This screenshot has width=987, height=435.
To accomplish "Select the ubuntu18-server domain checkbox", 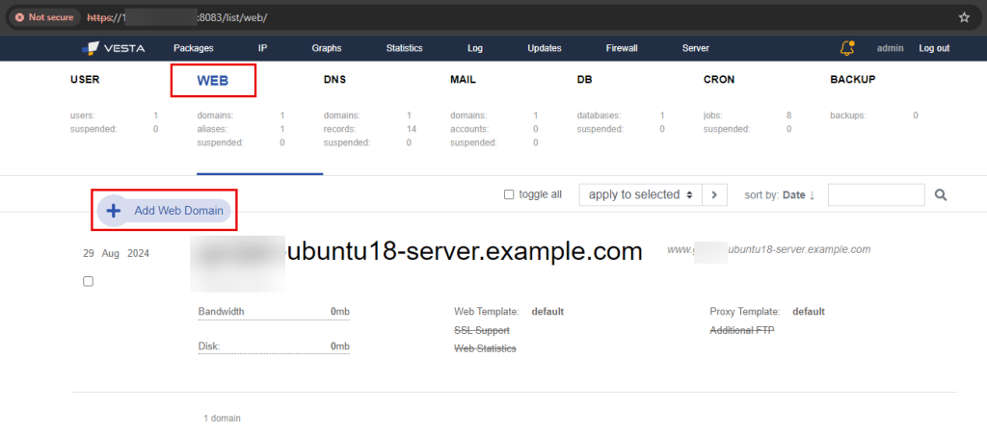I will [88, 281].
